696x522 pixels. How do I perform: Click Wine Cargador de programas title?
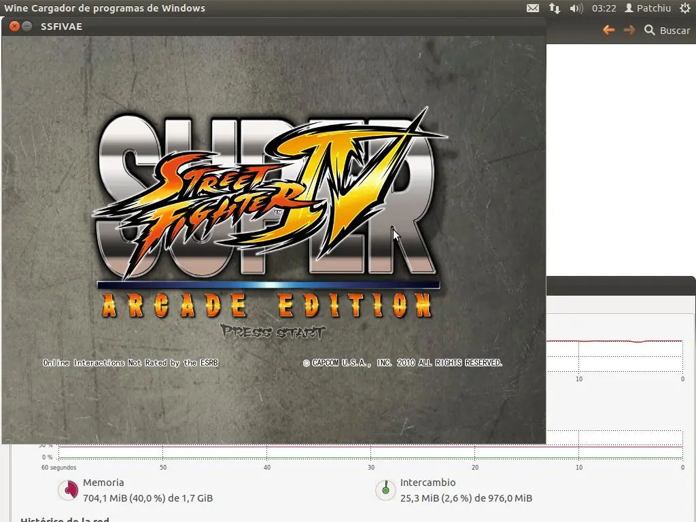pos(105,8)
